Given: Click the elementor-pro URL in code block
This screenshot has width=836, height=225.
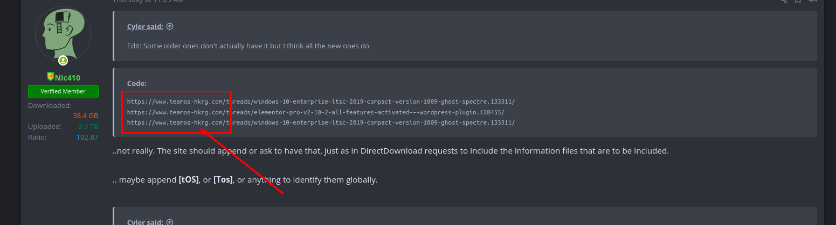Looking at the screenshot, I should pyautogui.click(x=315, y=112).
